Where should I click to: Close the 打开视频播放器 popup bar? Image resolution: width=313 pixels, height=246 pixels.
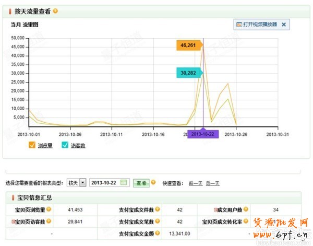[x=284, y=24]
